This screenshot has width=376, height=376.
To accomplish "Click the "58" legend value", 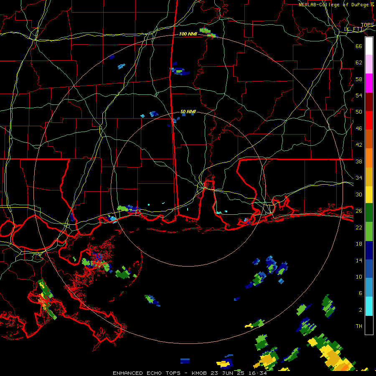I will tap(359, 79).
